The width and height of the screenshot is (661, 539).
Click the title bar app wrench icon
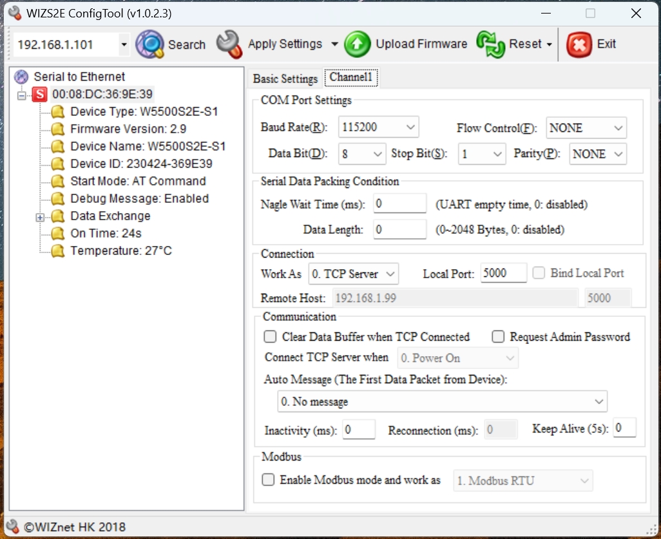point(15,13)
